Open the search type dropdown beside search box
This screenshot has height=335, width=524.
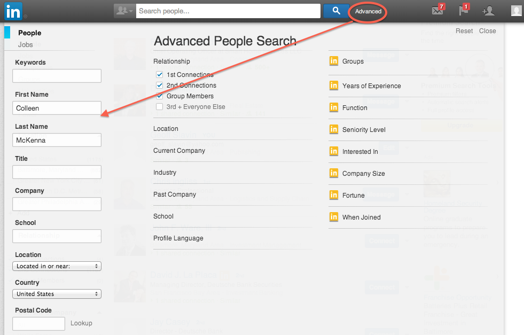point(124,11)
